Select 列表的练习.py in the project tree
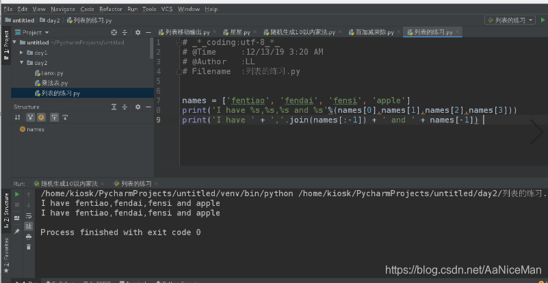548x283 pixels. pyautogui.click(x=83, y=93)
